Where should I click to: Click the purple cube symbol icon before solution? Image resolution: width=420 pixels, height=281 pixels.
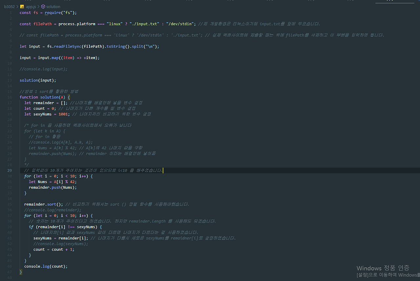coord(43,6)
